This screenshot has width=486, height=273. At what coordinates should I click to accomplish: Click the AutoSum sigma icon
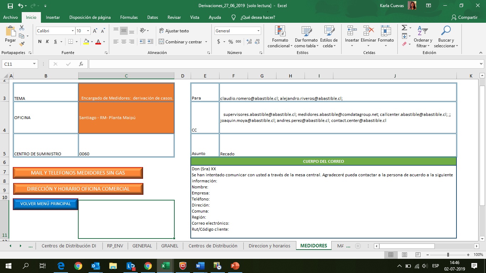click(x=404, y=28)
